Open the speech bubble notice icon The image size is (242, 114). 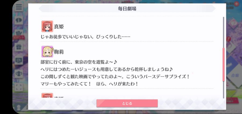pos(19,20)
